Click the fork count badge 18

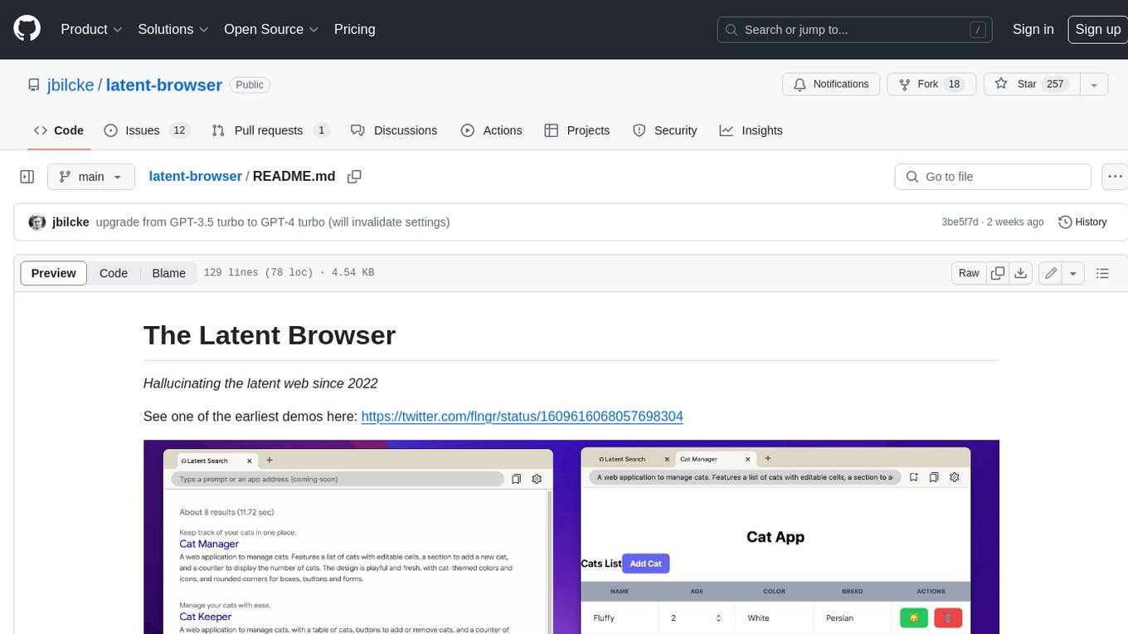point(954,84)
